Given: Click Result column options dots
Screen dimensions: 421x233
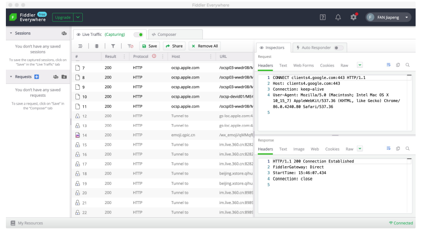Looking at the screenshot, I should (x=124, y=56).
